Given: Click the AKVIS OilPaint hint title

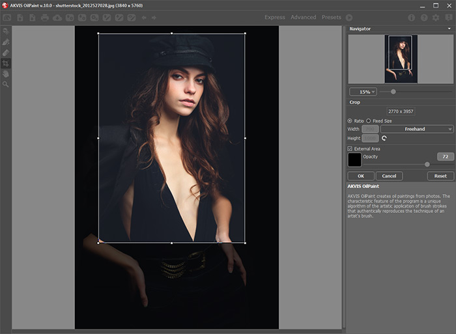Looking at the screenshot, I should click(363, 186).
